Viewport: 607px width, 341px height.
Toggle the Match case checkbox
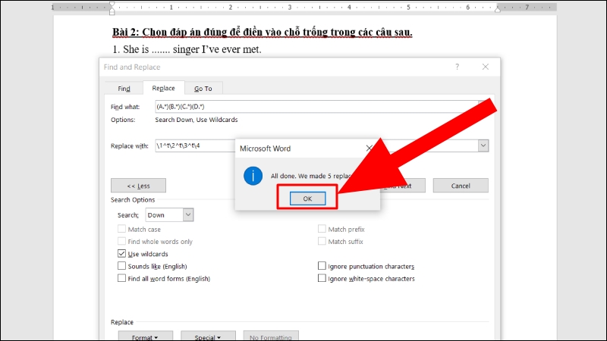121,229
